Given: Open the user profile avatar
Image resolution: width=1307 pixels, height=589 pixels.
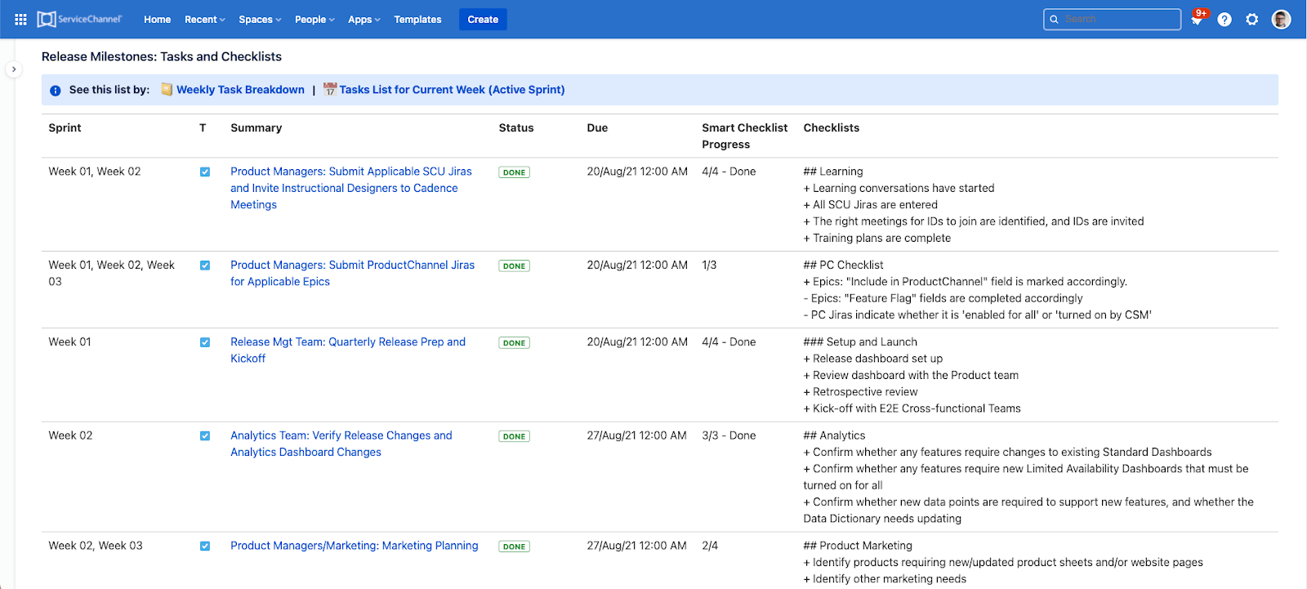Looking at the screenshot, I should [x=1281, y=20].
